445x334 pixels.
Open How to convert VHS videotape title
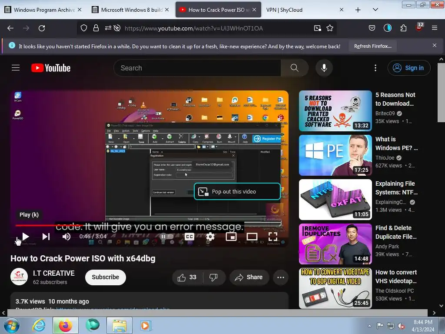pos(396,276)
